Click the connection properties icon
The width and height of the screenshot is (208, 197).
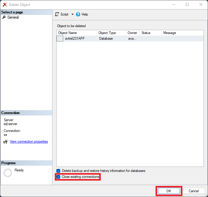5,142
